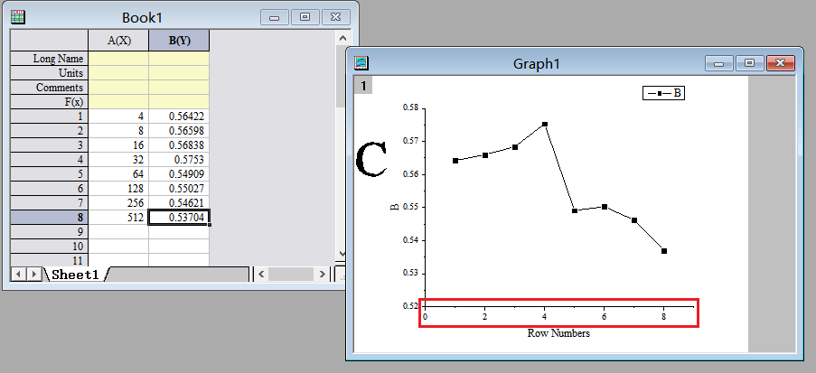Click column A cell with value 512
Image resolution: width=816 pixels, height=373 pixels.
coord(118,218)
